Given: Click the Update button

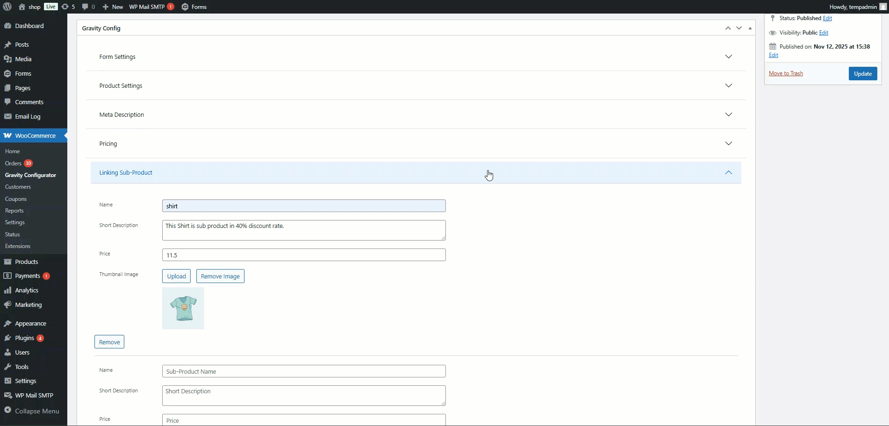Looking at the screenshot, I should point(862,74).
